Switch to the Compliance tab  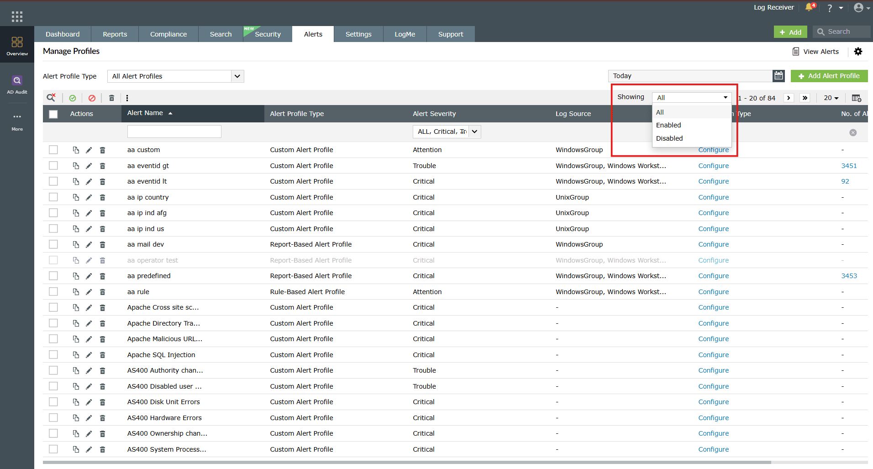[x=168, y=34]
